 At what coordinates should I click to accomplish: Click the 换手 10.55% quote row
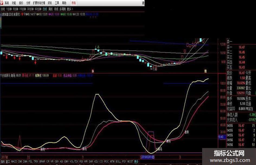(236, 99)
